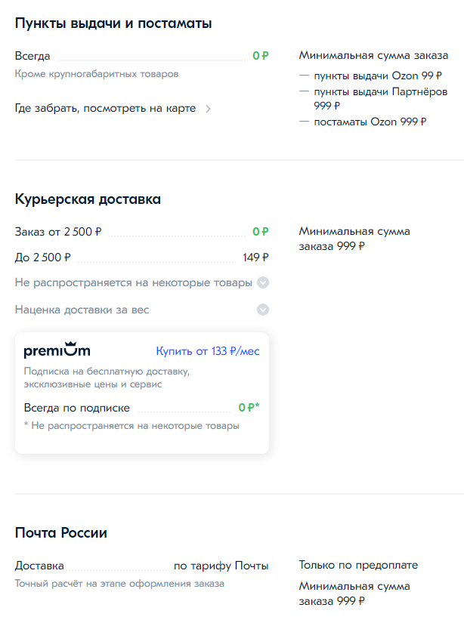Click the "Заказ от 2 500 ₽" label
Image resolution: width=464 pixels, height=626 pixels.
58,232
